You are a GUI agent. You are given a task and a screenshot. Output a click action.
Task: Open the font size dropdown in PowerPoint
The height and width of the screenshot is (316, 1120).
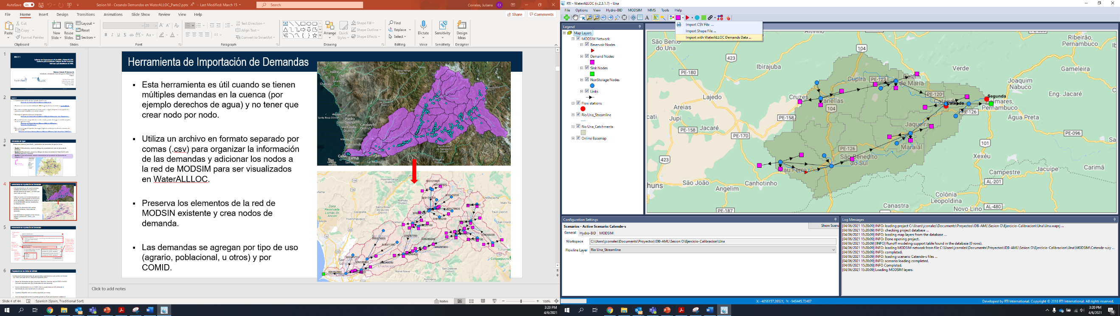155,25
